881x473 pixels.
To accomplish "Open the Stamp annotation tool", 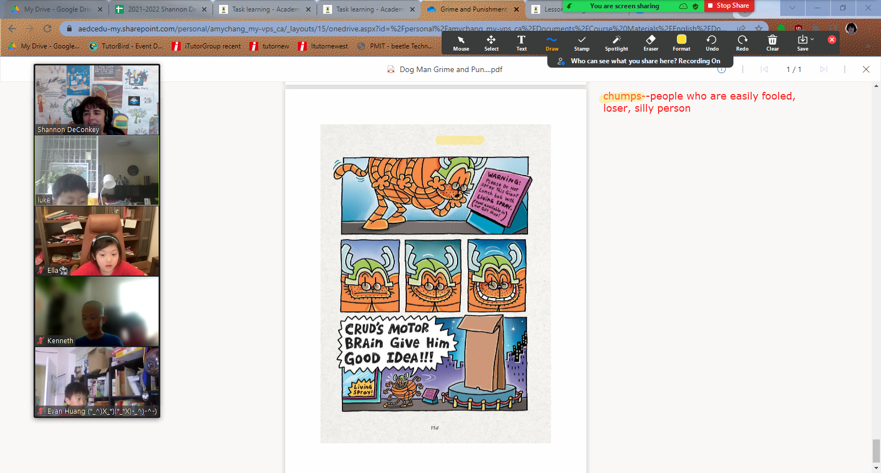I will tap(582, 43).
